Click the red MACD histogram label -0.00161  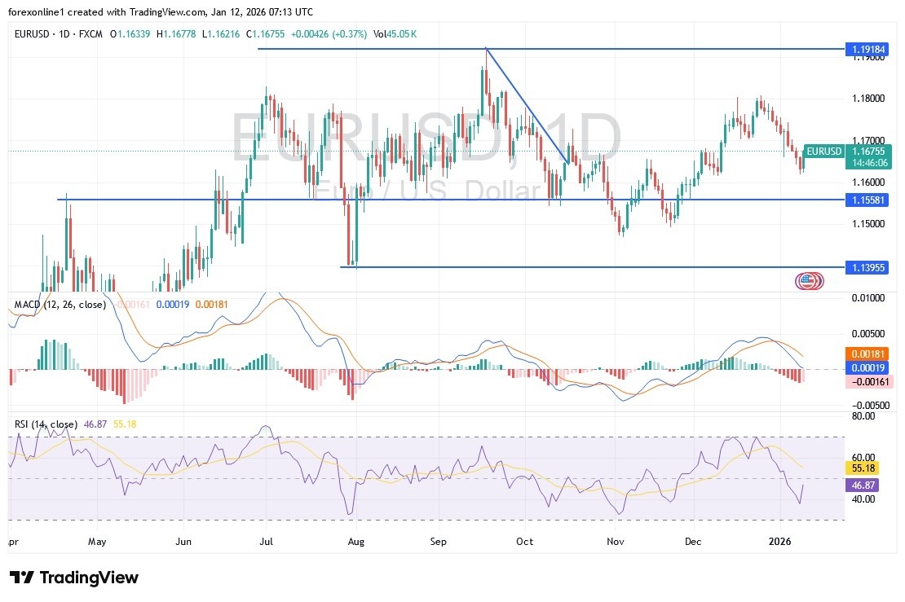tap(868, 382)
